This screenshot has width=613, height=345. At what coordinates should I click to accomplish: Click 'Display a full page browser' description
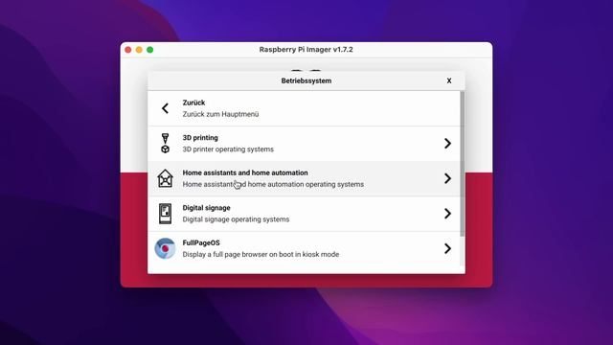click(261, 254)
